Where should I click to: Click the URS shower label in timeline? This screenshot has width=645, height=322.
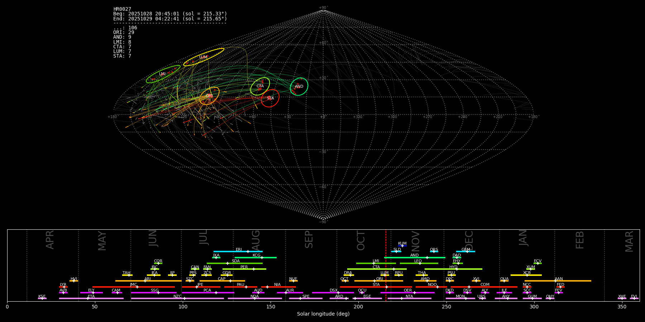[481, 297]
